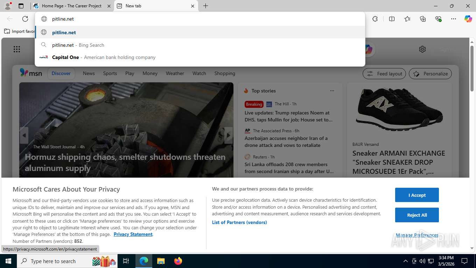Image resolution: width=476 pixels, height=268 pixels.
Task: Open the Shopping section
Action: 225,73
